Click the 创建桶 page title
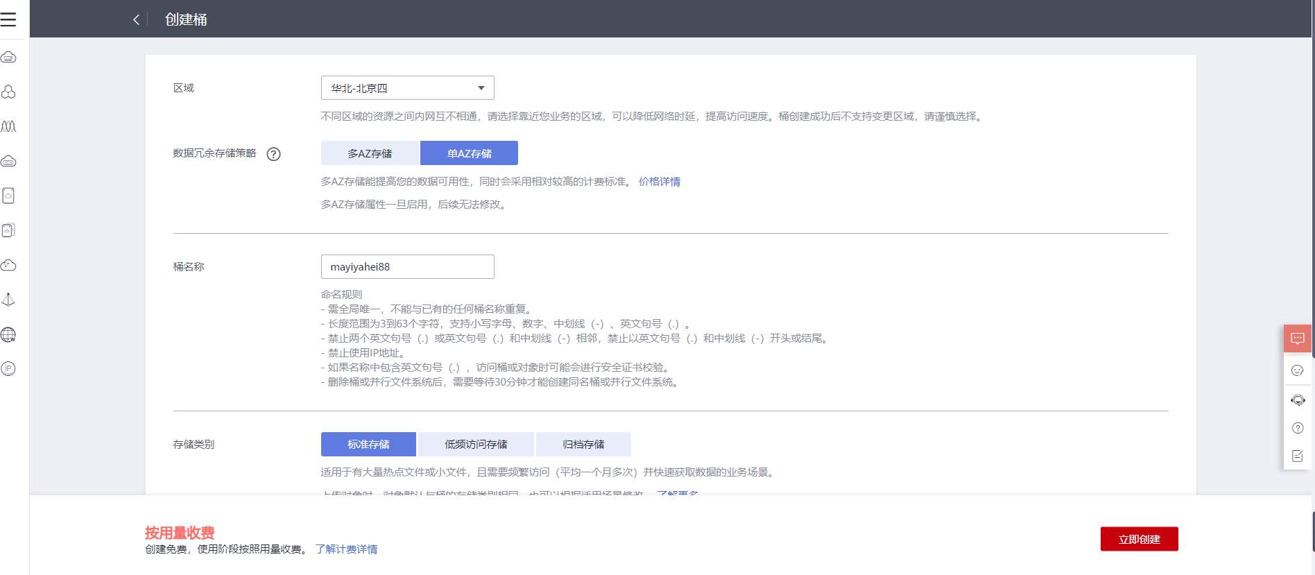This screenshot has width=1315, height=575. pyautogui.click(x=186, y=19)
